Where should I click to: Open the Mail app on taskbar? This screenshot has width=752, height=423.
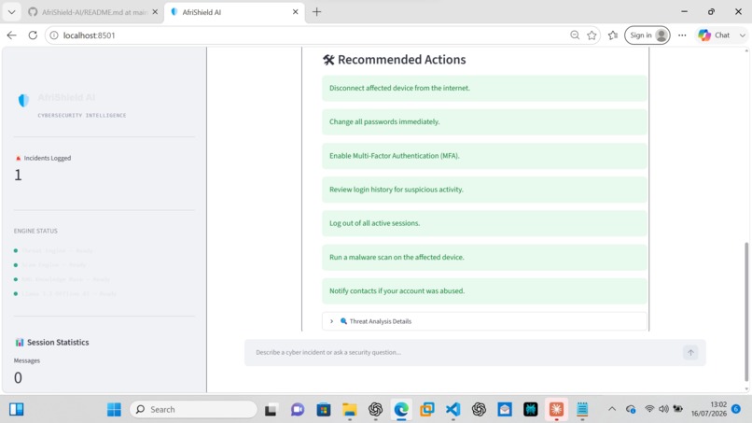[505, 410]
